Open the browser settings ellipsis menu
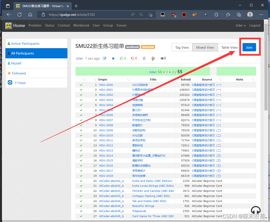The height and width of the screenshot is (222, 270). [261, 14]
